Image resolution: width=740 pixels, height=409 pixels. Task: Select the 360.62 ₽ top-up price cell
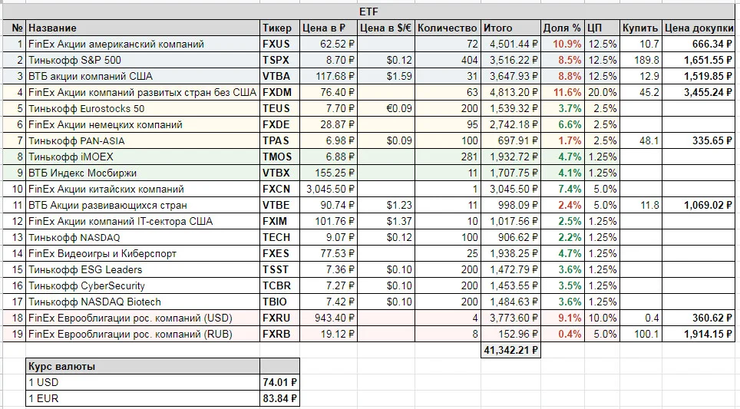coord(699,318)
